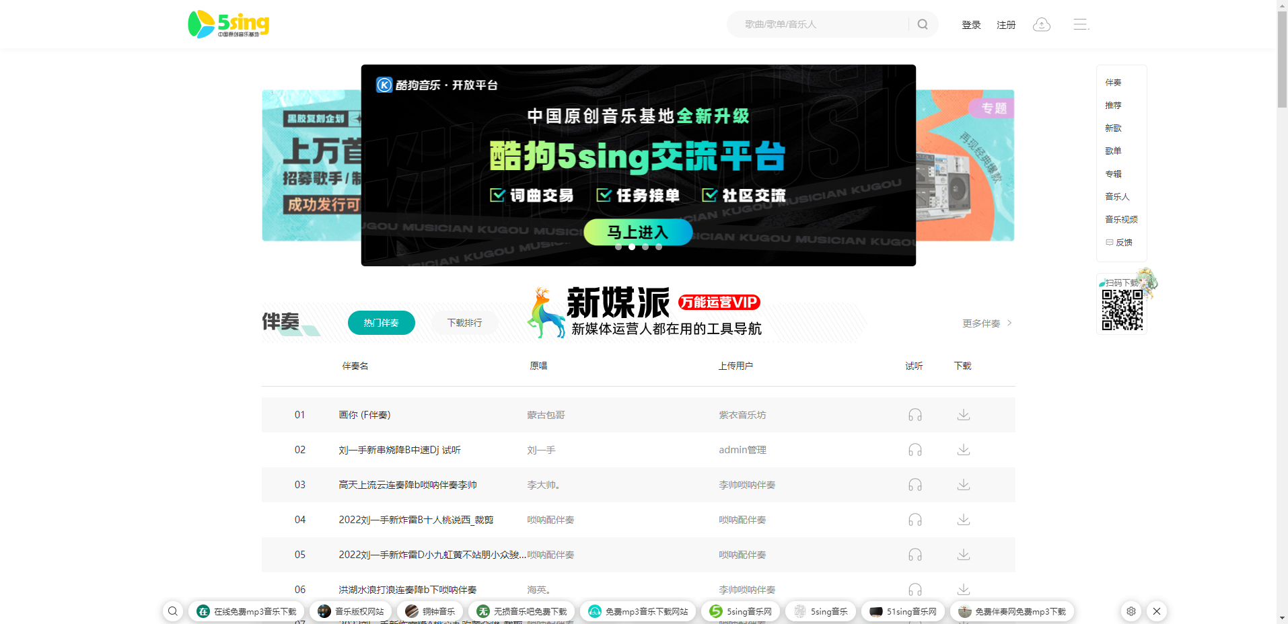Open the hamburger menu icon
The width and height of the screenshot is (1288, 624).
pos(1081,24)
